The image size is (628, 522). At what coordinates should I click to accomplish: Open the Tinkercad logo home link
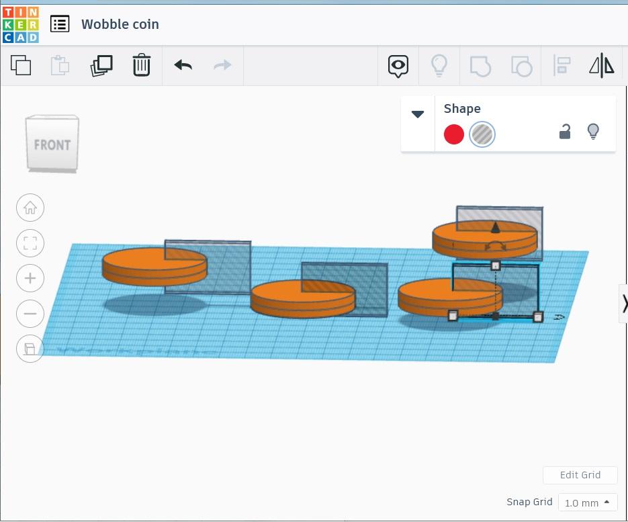(20, 24)
